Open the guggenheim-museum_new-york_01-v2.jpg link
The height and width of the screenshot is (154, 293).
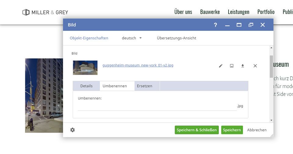pos(138,65)
